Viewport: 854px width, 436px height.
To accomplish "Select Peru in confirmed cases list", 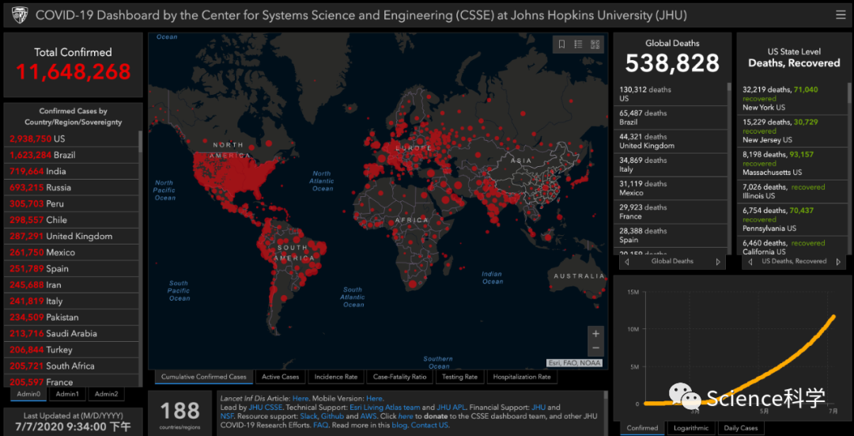I will pyautogui.click(x=72, y=204).
